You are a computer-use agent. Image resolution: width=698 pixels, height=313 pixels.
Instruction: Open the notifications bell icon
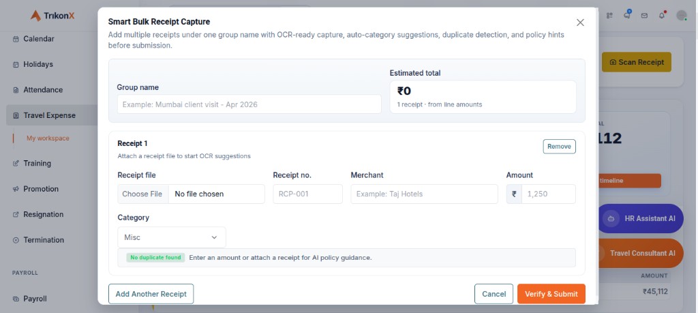[662, 16]
